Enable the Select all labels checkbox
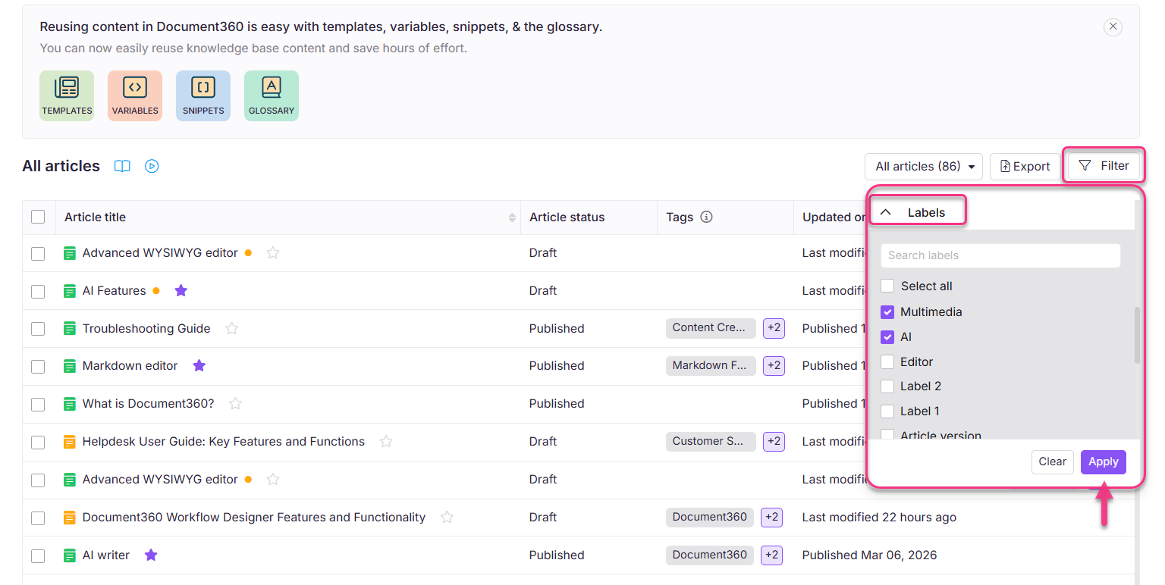1165x585 pixels. coord(887,286)
